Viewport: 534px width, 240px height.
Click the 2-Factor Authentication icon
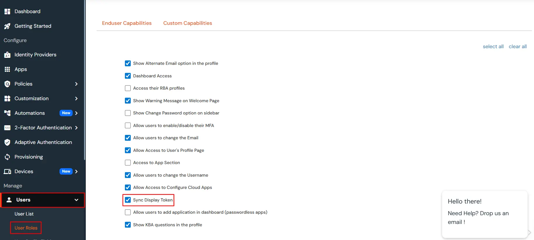click(7, 128)
